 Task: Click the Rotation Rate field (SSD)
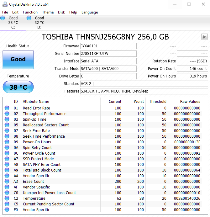click(192, 61)
